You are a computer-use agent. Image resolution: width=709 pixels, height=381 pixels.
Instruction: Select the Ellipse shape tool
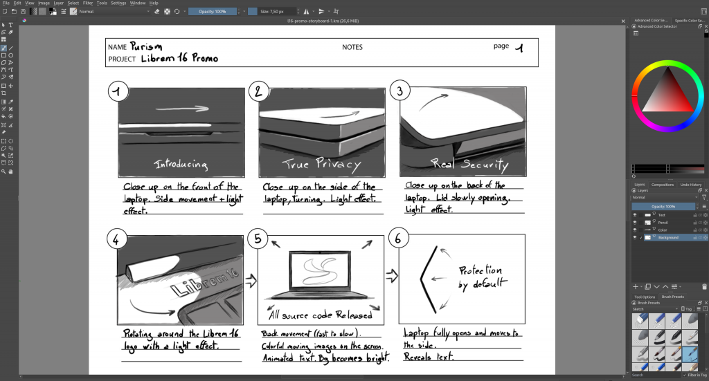point(11,55)
